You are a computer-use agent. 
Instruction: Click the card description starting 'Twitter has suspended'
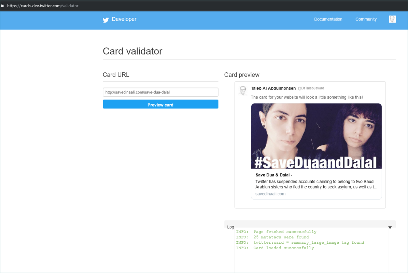tap(316, 184)
